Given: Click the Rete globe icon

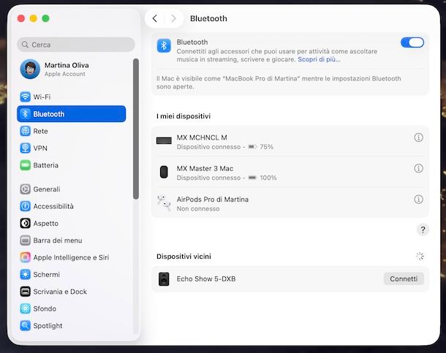Looking at the screenshot, I should pos(26,131).
